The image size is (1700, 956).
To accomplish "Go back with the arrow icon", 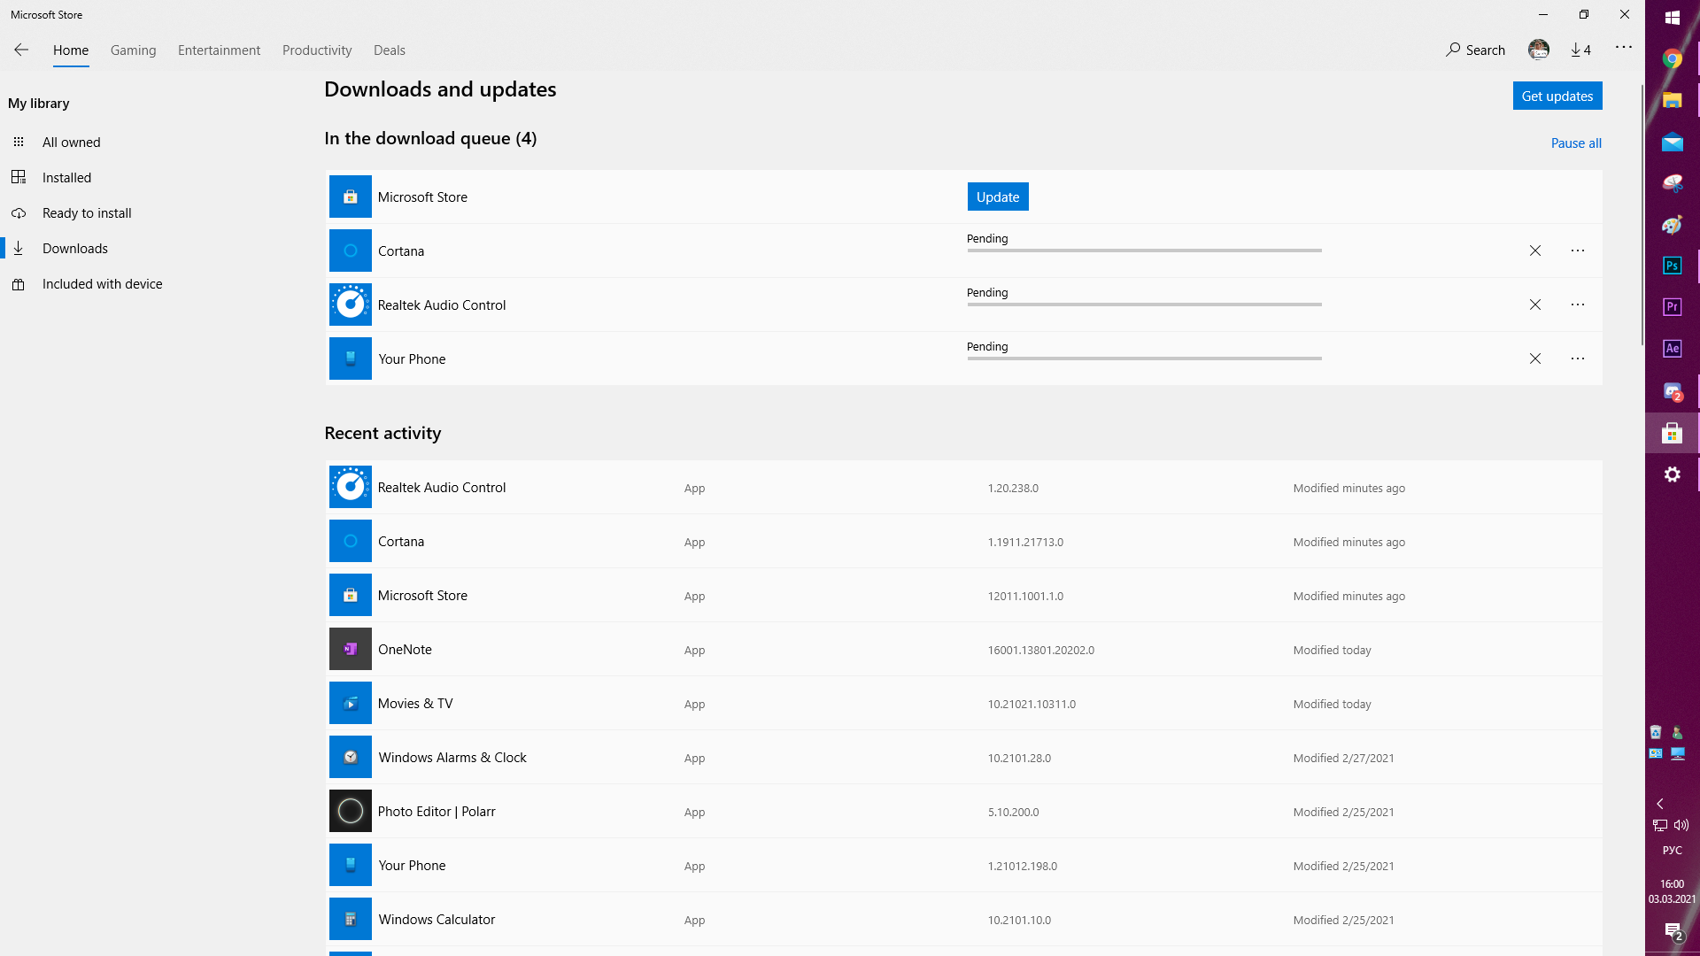I will [21, 50].
